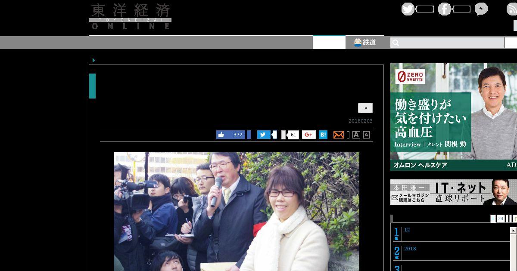The image size is (517, 271).
Task: Select the smaller font size A icon
Action: [x=366, y=135]
